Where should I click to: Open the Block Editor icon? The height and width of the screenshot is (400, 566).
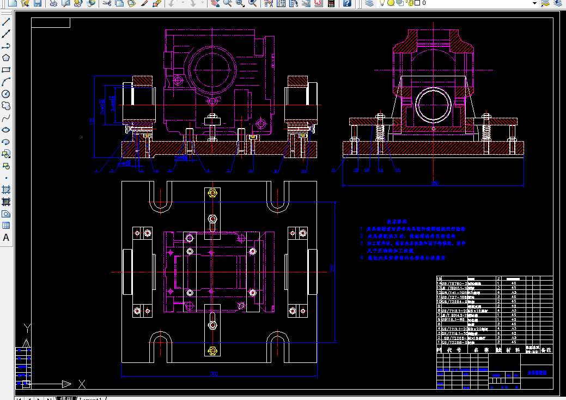click(156, 3)
